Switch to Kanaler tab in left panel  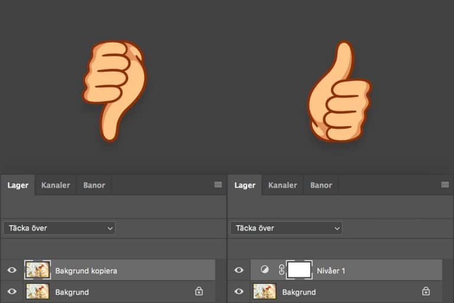56,185
